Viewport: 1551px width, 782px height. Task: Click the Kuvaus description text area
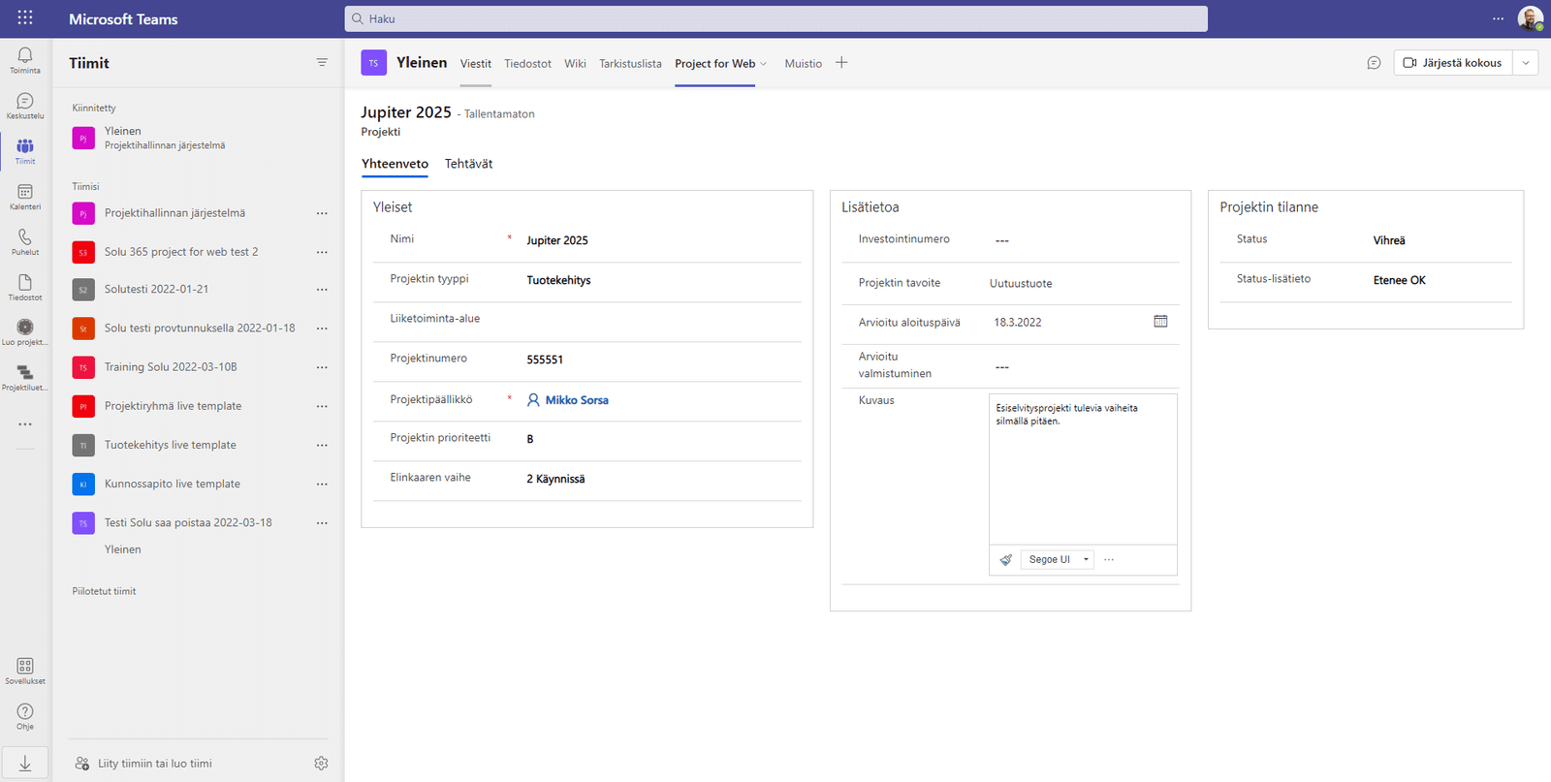pos(1083,469)
